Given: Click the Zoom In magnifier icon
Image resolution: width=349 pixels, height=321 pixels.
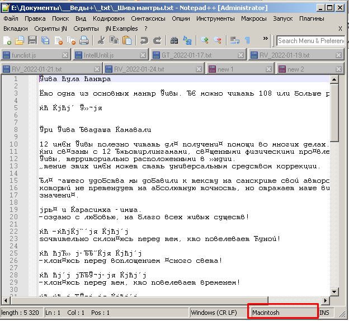Looking at the screenshot, I should coord(204,40).
